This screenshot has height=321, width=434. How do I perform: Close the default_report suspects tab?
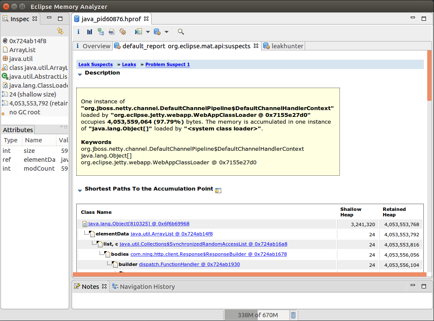point(256,46)
